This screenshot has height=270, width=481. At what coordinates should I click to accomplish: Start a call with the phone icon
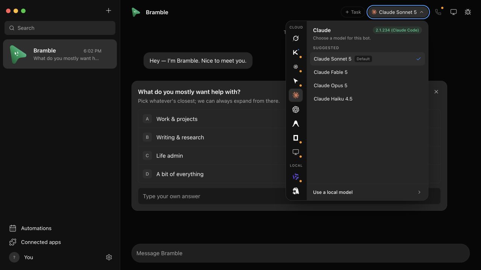pyautogui.click(x=438, y=12)
